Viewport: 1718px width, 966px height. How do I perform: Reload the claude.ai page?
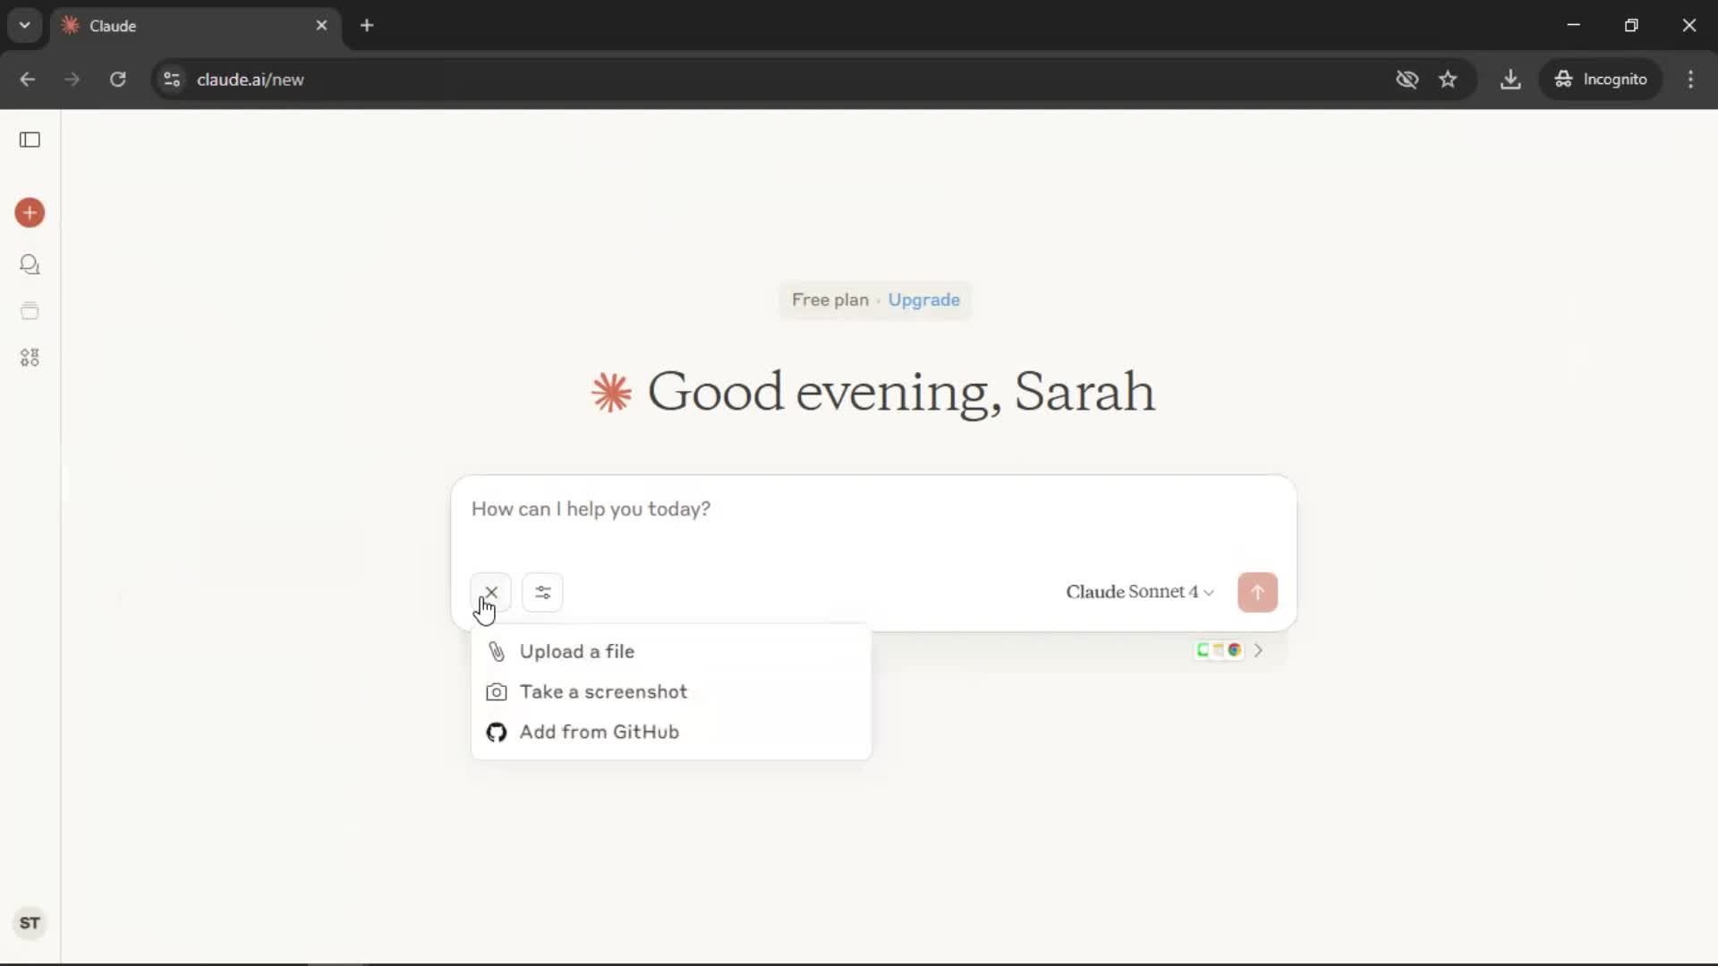tap(117, 80)
